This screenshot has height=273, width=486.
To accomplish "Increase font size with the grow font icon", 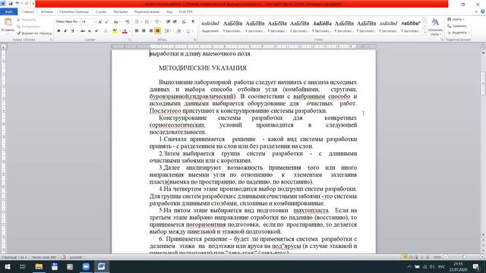I will [x=100, y=22].
